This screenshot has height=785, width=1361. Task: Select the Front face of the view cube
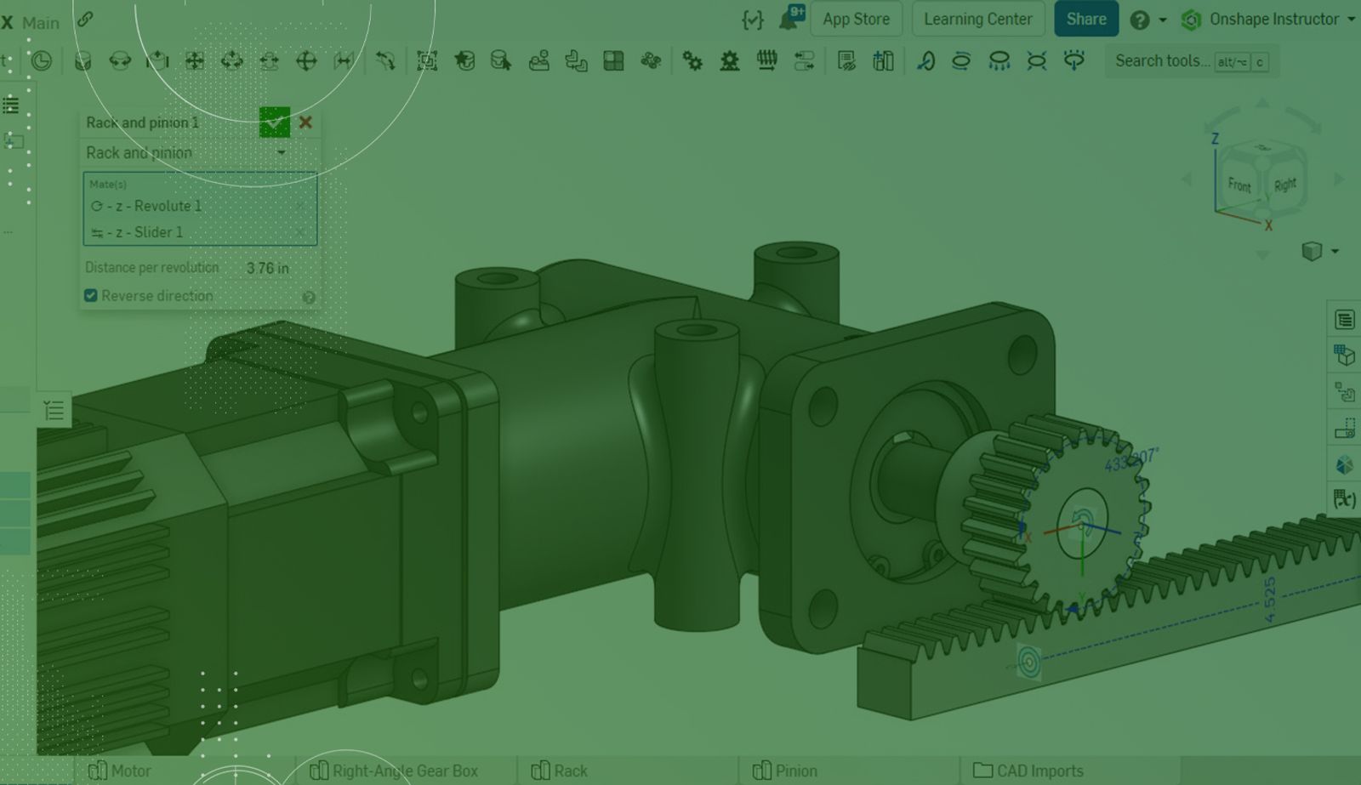(1239, 185)
